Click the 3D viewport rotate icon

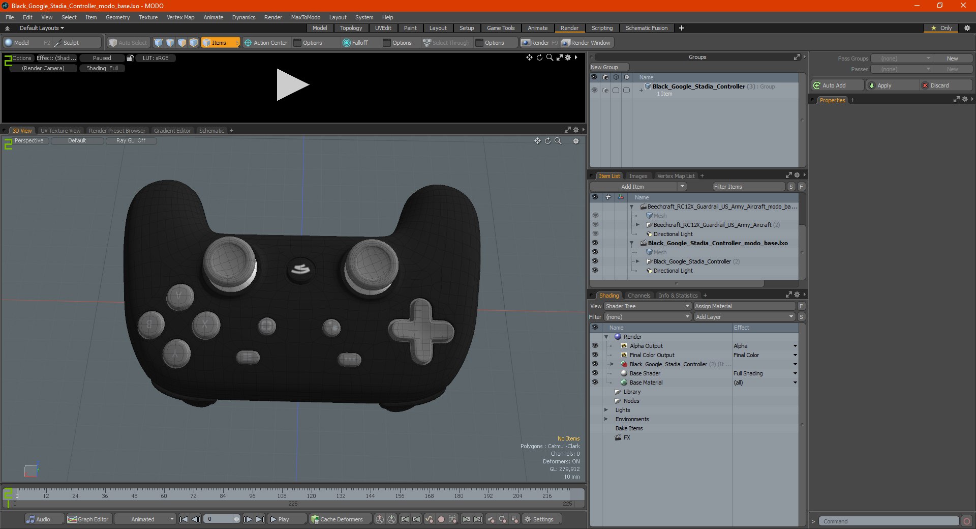[547, 141]
